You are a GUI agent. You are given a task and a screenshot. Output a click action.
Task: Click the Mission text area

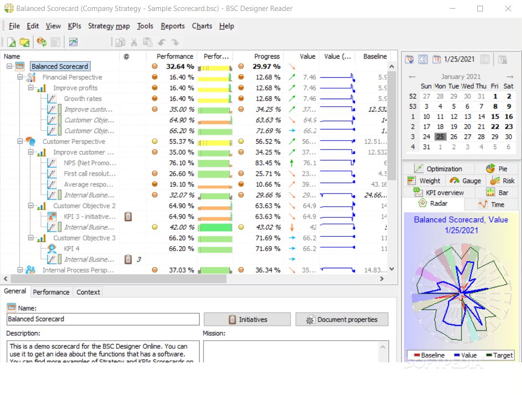pos(296,351)
